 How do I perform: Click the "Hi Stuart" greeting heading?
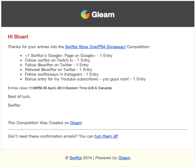tap(18, 37)
